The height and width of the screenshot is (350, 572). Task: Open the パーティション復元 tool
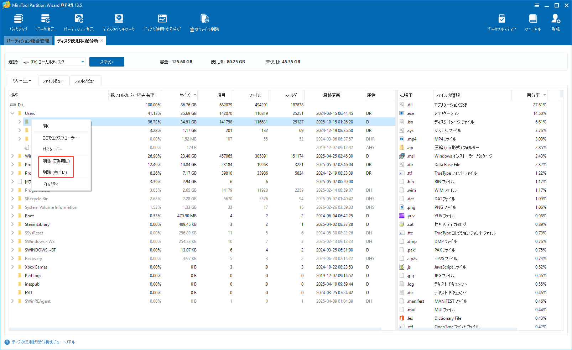click(79, 21)
